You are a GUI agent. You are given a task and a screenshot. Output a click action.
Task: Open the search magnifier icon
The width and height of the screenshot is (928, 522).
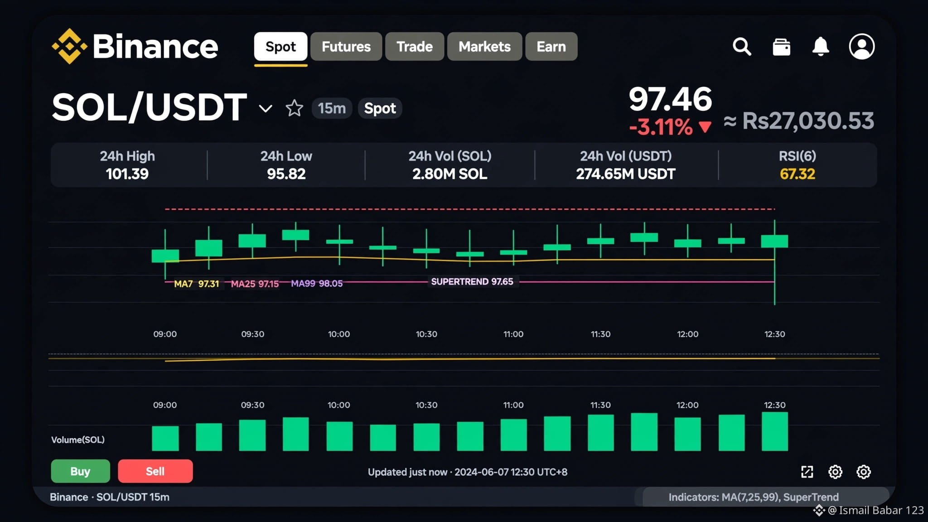(742, 46)
